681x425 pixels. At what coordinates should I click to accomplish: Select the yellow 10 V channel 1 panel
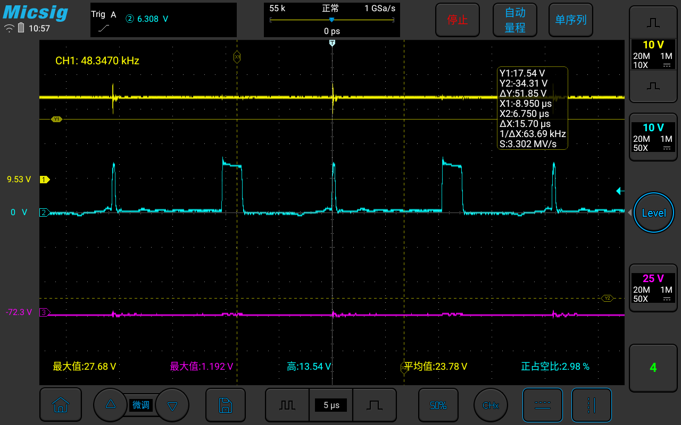coord(653,54)
